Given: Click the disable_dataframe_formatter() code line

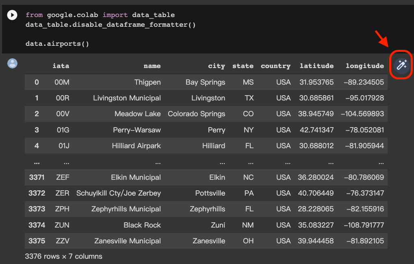Looking at the screenshot, I should 111,25.
